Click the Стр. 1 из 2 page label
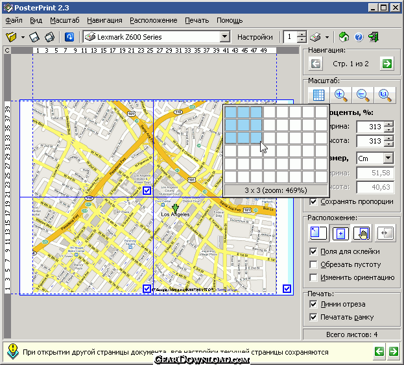 [x=351, y=64]
